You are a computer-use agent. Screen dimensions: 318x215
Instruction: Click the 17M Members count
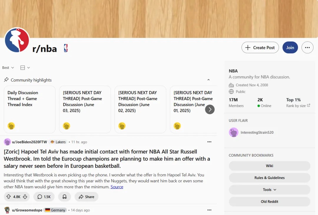click(x=236, y=102)
